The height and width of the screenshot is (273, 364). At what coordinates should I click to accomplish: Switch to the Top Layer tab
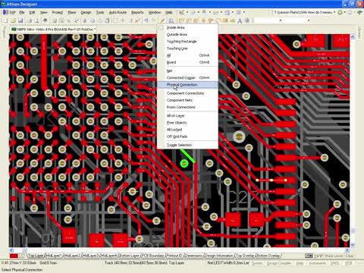[x=36, y=256]
